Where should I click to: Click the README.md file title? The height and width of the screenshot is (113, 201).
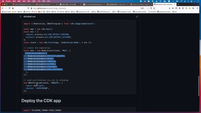29,17
